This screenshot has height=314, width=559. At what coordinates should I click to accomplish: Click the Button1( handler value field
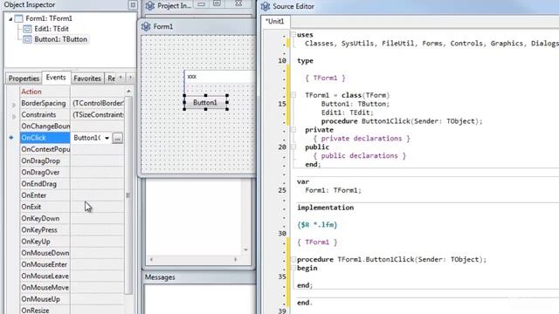click(x=87, y=138)
